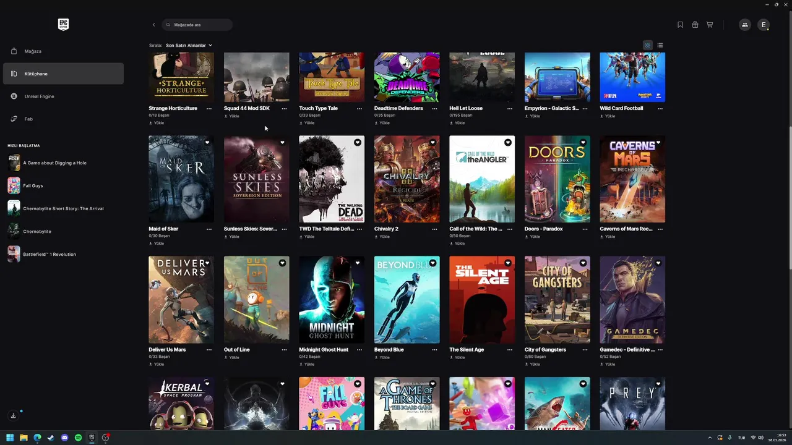The width and height of the screenshot is (792, 445).
Task: Favorite Deliver Us Mars with heart
Action: (207, 263)
